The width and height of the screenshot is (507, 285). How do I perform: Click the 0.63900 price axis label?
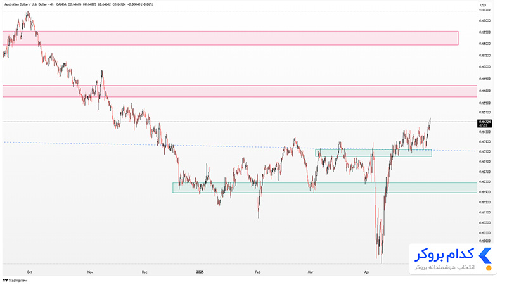coord(485,141)
